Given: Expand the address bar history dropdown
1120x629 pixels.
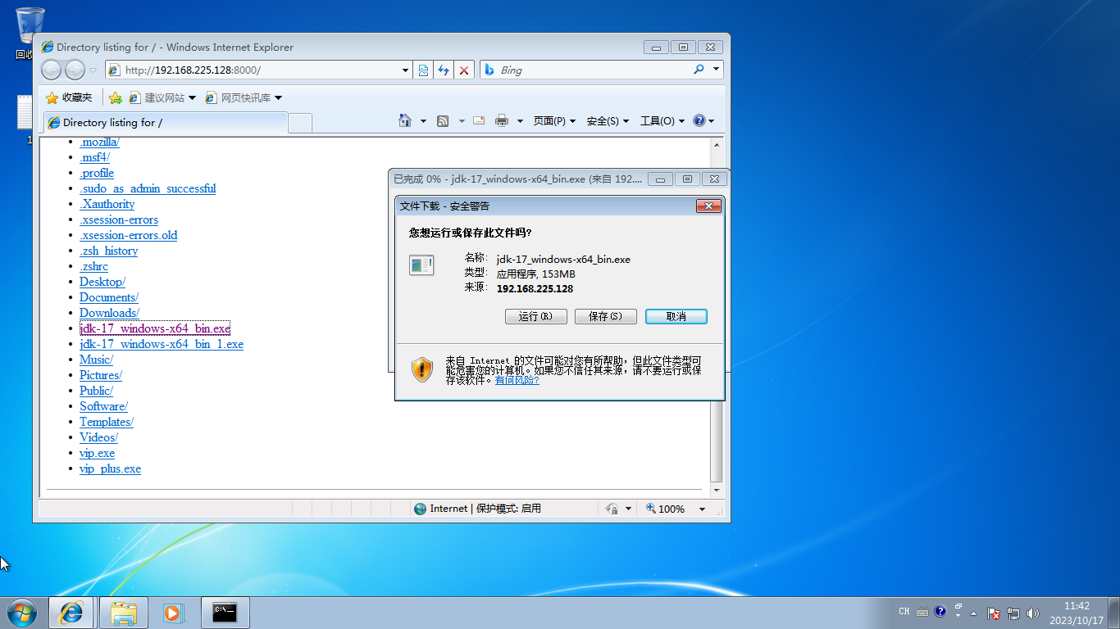Looking at the screenshot, I should pyautogui.click(x=404, y=70).
